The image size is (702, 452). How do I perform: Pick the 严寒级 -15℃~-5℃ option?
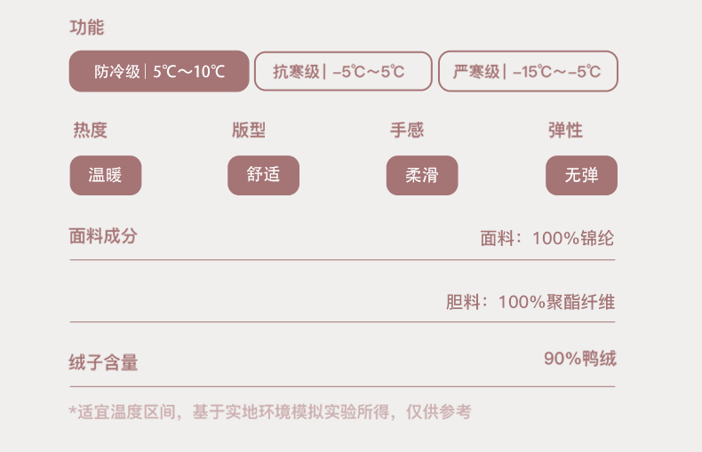point(528,72)
